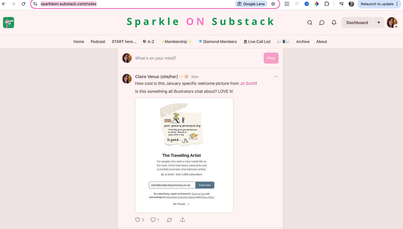
Task: View notifications via the bell icon
Action: coord(334,23)
